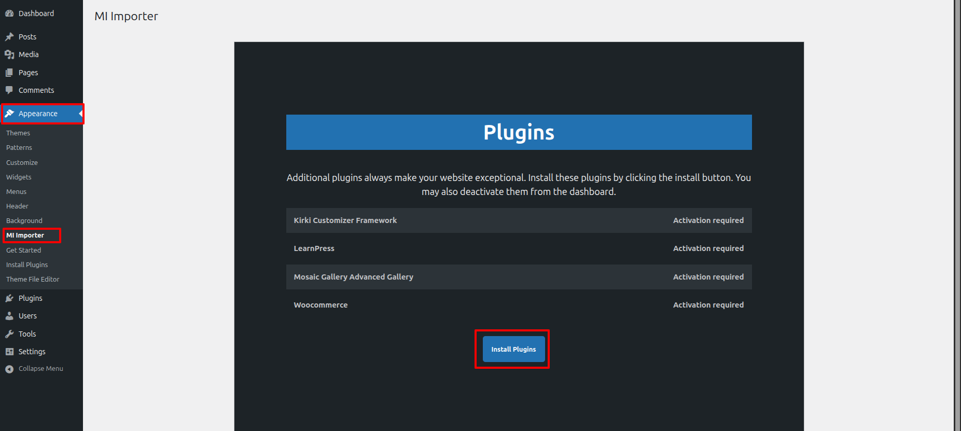Viewport: 961px width, 431px height.
Task: Collapse the admin sidebar menu
Action: (x=34, y=369)
